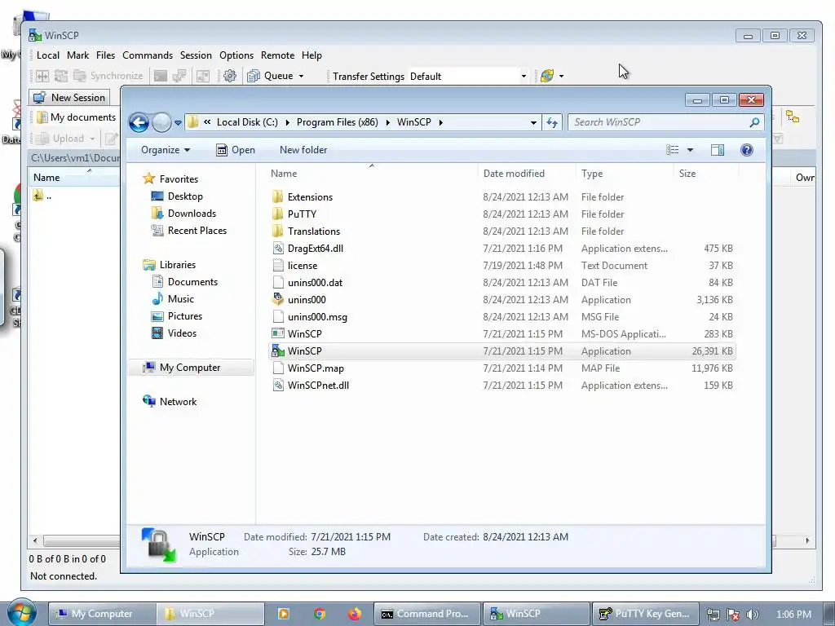This screenshot has height=626, width=835.
Task: Click Program Files (x86) in the address breadcrumb
Action: [x=337, y=122]
